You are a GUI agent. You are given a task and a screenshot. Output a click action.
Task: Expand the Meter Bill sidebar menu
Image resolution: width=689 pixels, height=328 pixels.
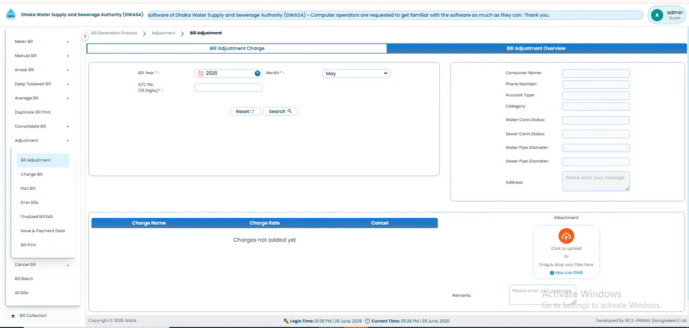(42, 42)
